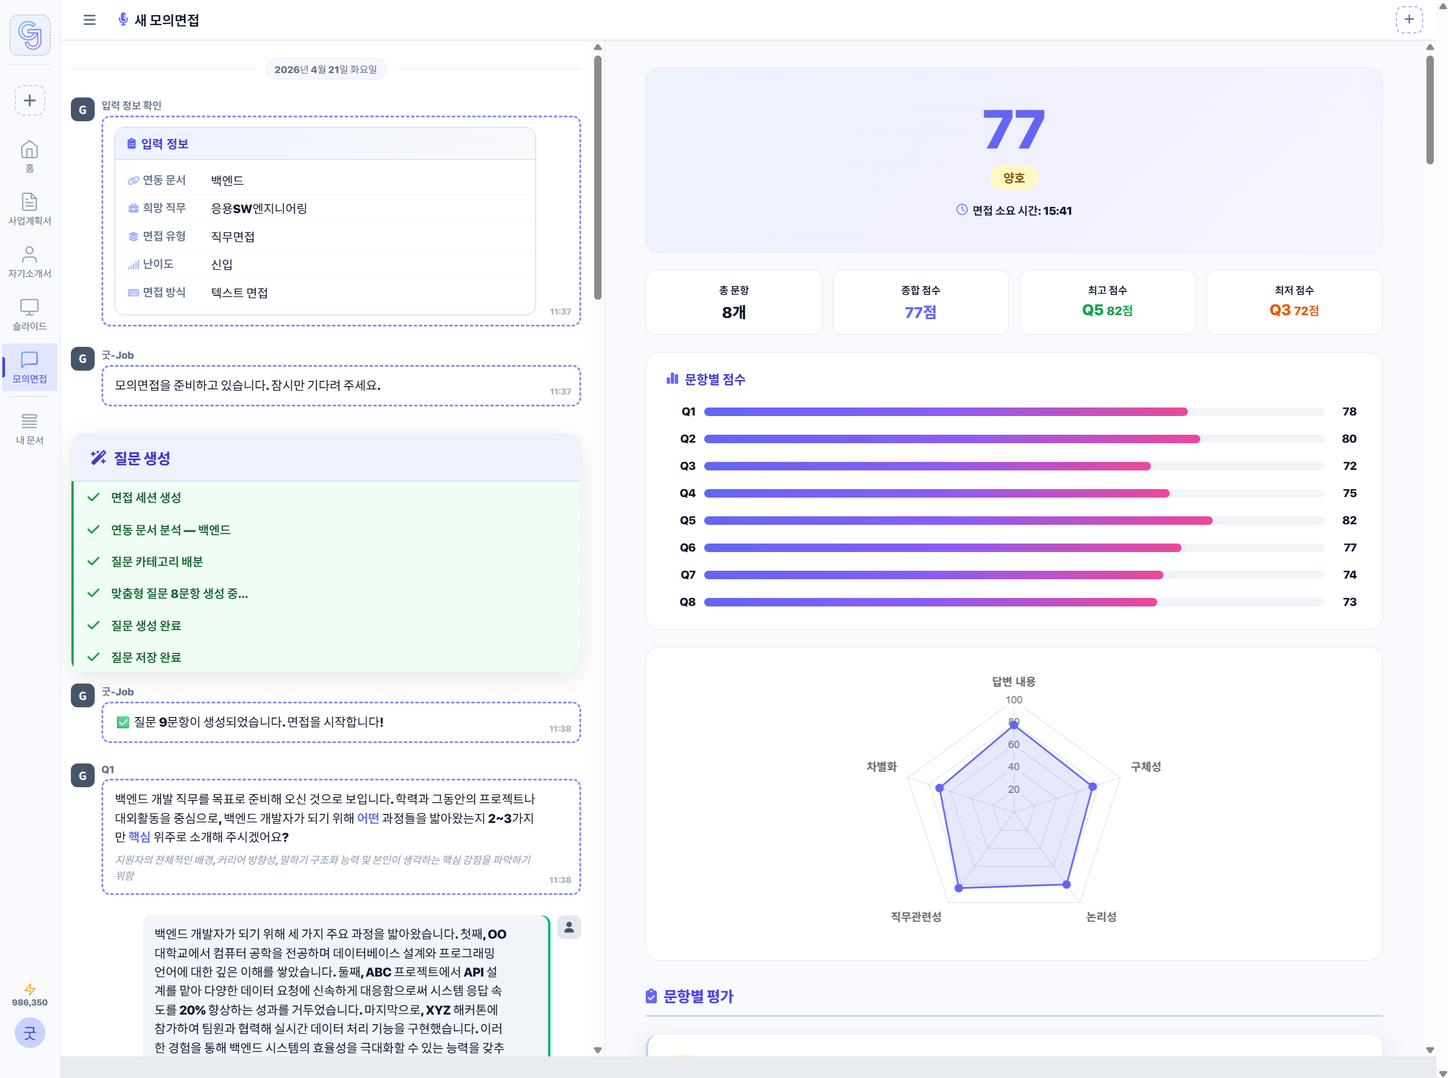1448x1078 pixels.
Task: Click the Q5 score progress bar
Action: (x=1013, y=521)
